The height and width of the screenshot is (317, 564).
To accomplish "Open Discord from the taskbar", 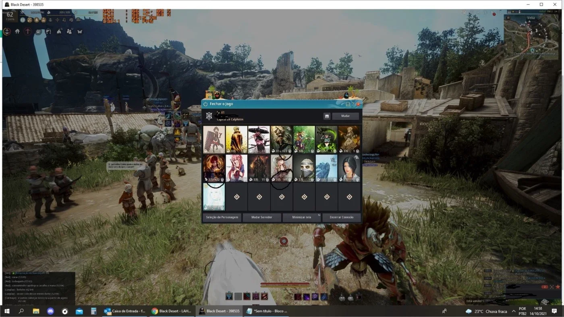I will tap(50, 311).
